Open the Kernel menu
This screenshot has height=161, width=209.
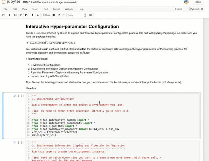pos(56,9)
